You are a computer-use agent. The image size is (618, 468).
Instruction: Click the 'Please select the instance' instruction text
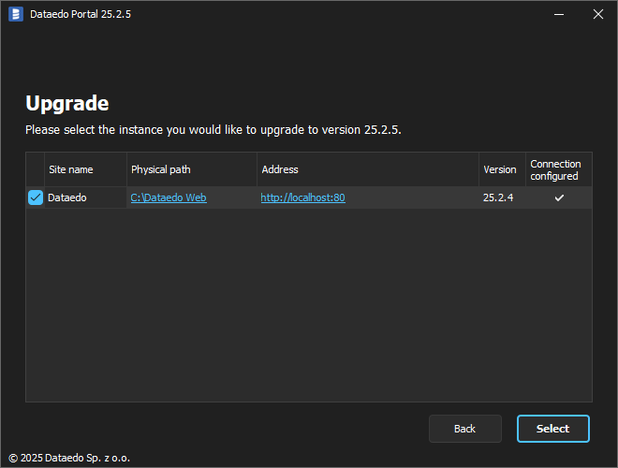[213, 129]
